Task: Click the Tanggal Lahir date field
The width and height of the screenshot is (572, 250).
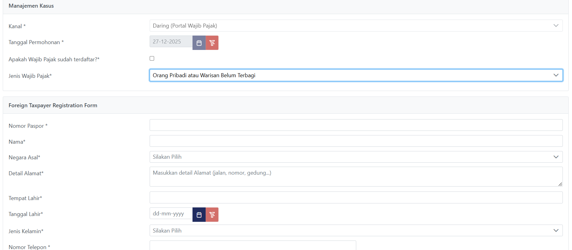Action: [171, 214]
